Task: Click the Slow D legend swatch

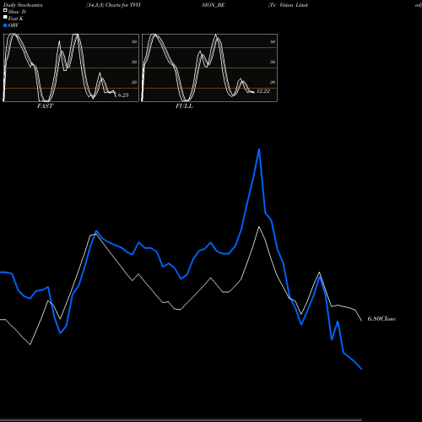Action: pyautogui.click(x=5, y=10)
